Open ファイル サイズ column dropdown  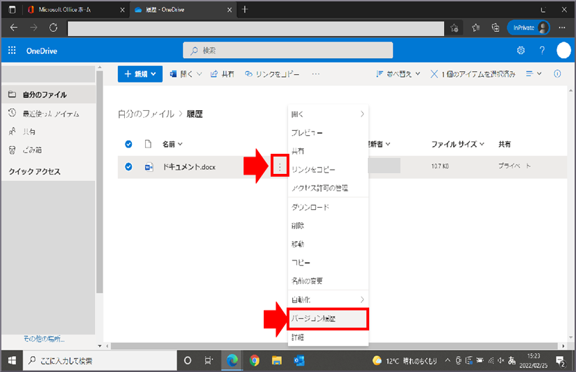pos(458,144)
